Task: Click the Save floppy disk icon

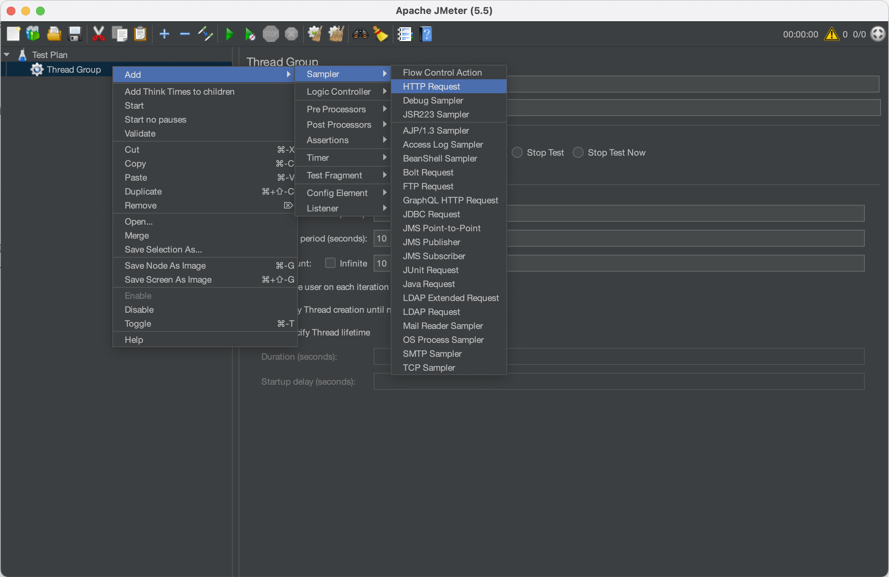Action: pyautogui.click(x=75, y=34)
